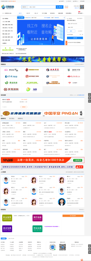Click the 登录 button in login panel
Image resolution: width=91 pixels, height=261 pixels.
(71, 31)
